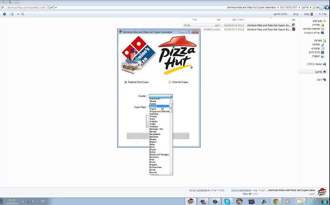Pick Barbados in the dropdown list

[x=159, y=137]
